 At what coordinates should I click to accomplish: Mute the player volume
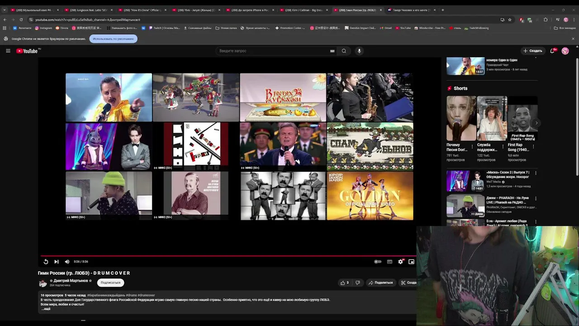coord(67,261)
